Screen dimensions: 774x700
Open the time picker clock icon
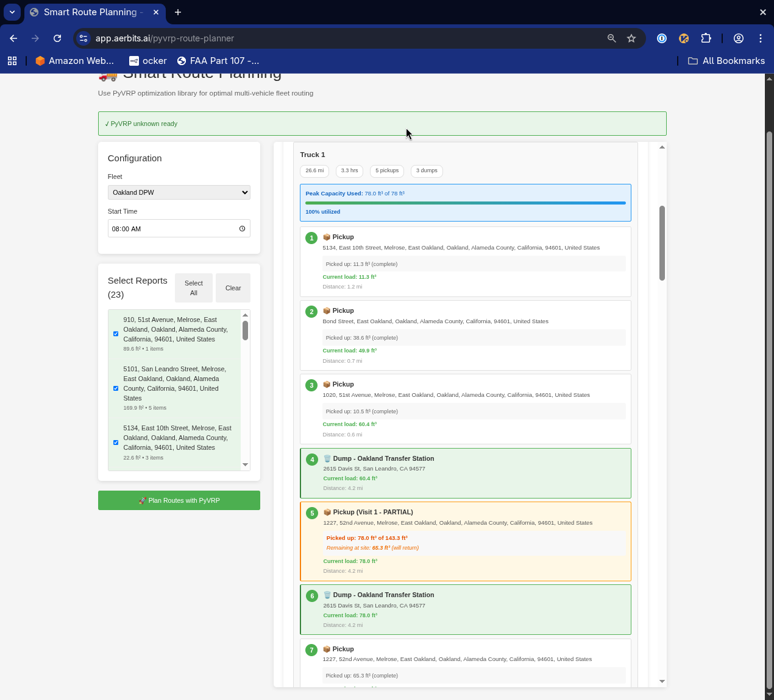click(x=242, y=229)
